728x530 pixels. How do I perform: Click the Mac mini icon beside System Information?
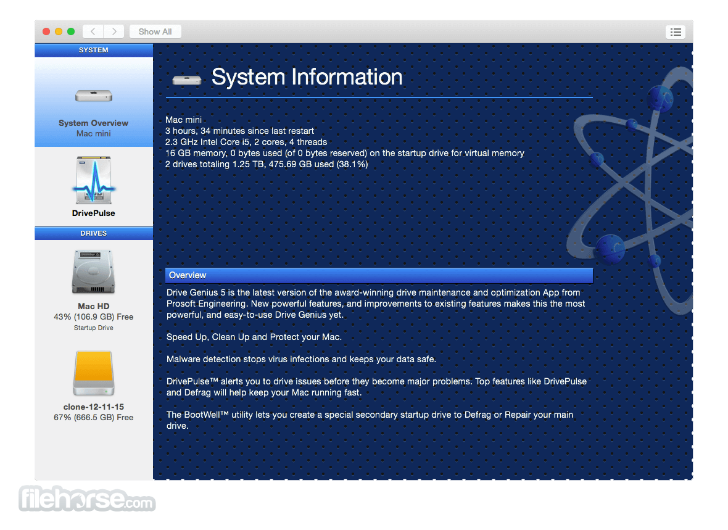(187, 80)
